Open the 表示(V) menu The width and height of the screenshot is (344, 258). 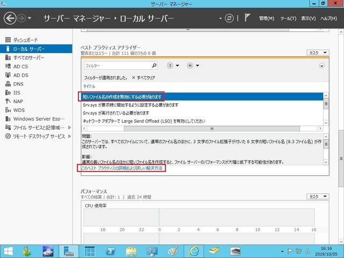(308, 18)
